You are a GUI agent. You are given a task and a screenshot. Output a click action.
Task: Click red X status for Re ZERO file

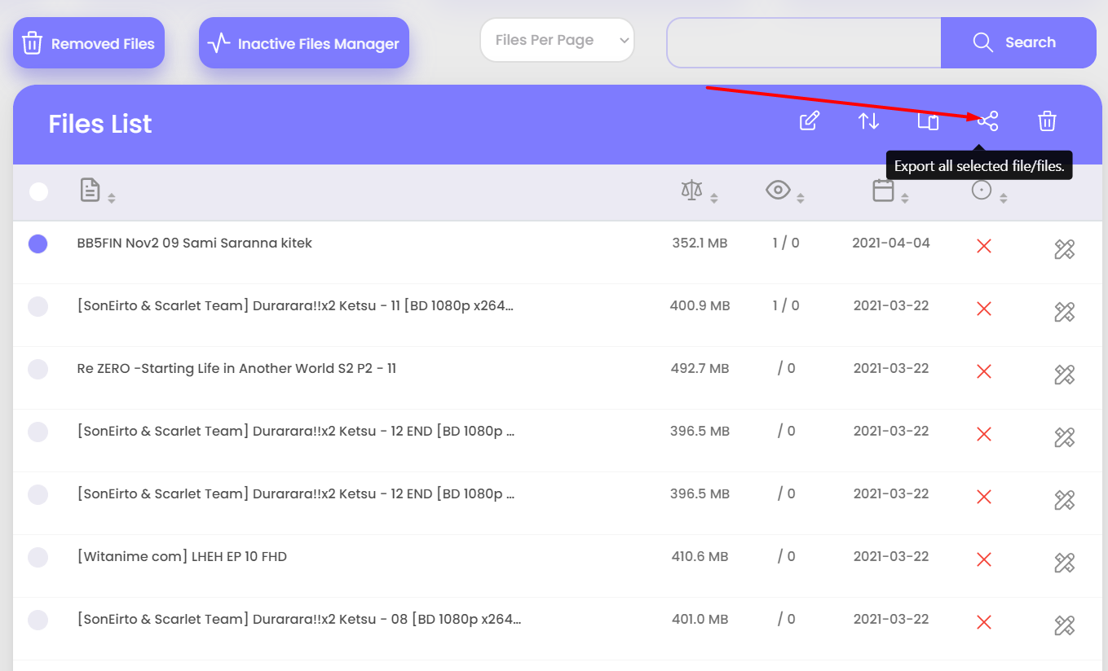click(983, 371)
